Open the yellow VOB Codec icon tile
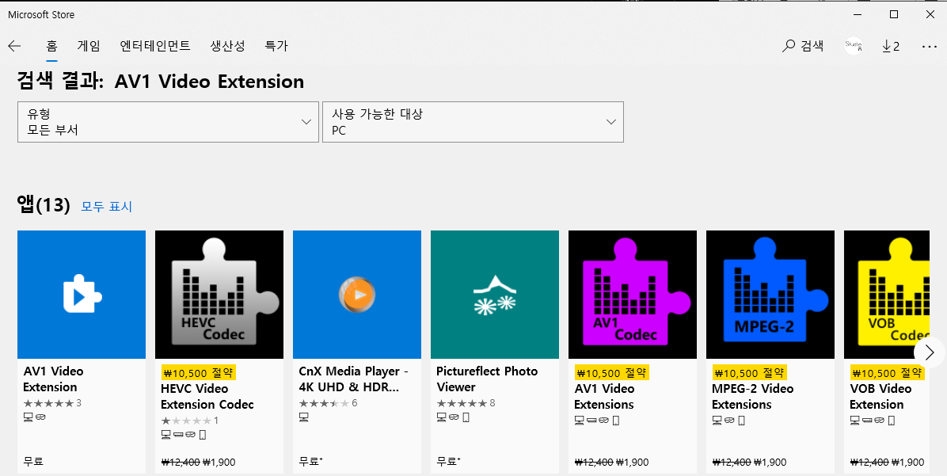This screenshot has width=947, height=476. tap(887, 294)
